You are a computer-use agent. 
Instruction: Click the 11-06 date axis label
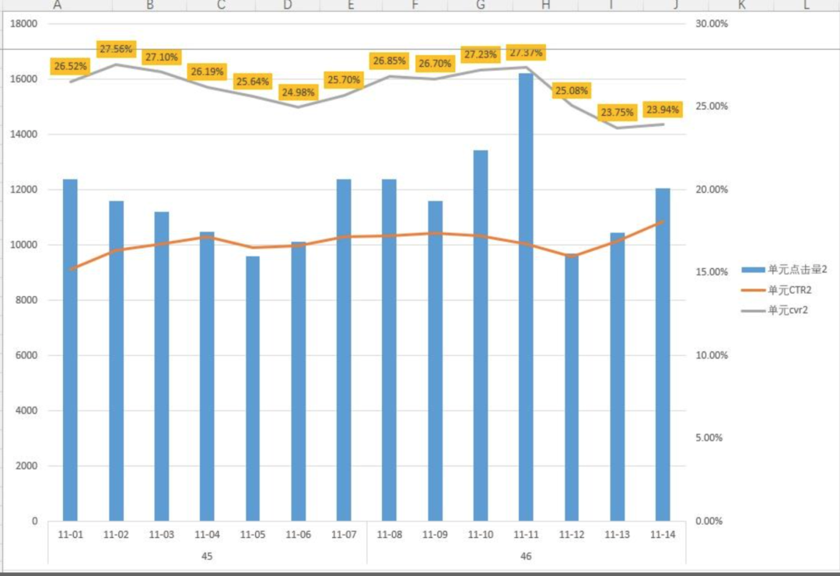(x=299, y=535)
